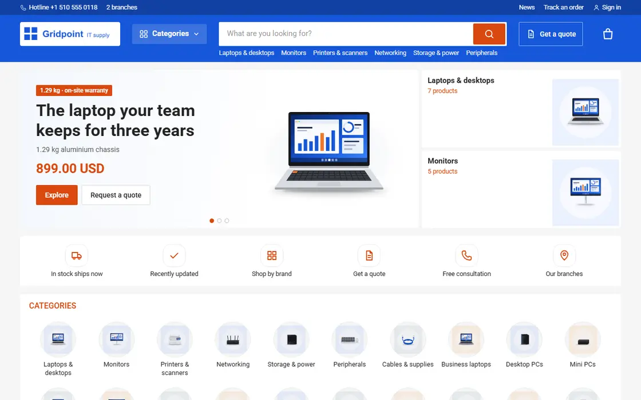Viewport: 641px width, 400px height.
Task: Click the Networking router category icon
Action: (233, 339)
